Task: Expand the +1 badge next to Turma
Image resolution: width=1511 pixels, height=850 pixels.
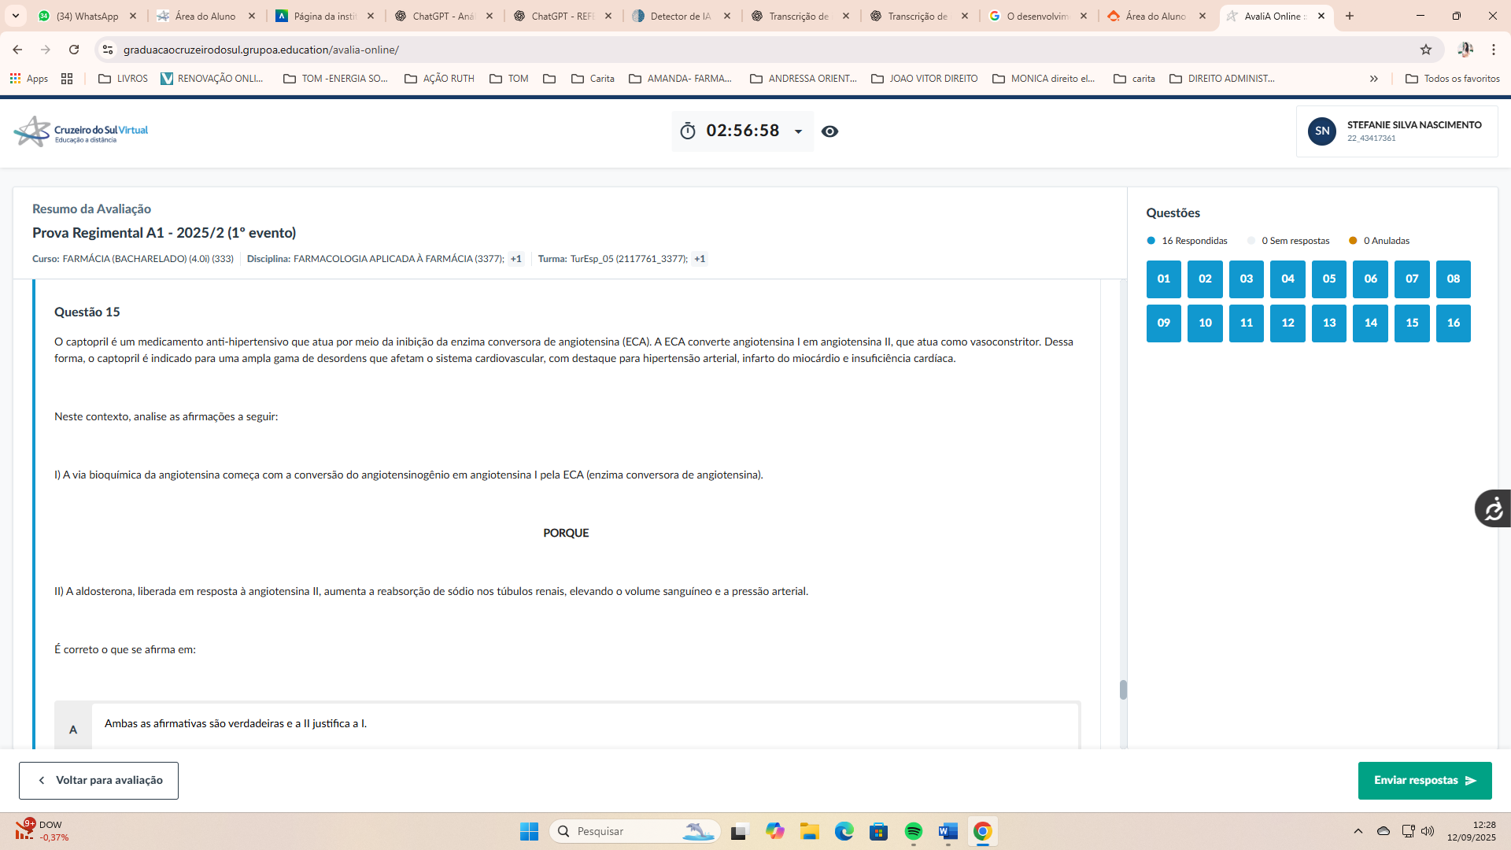Action: 700,259
